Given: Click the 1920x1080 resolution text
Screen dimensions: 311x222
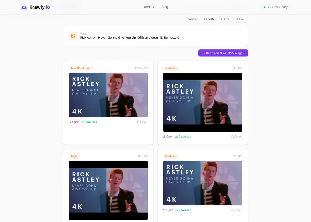Looking at the screenshot, I should (141, 68).
